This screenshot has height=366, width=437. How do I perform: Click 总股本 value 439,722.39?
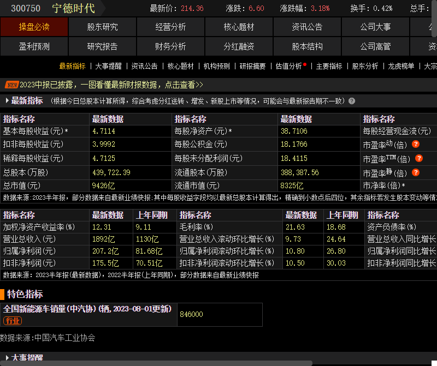tap(111, 172)
